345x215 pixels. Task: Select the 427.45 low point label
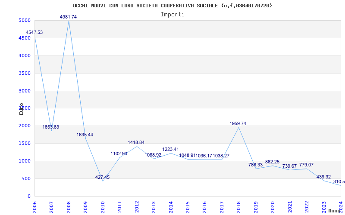[x=102, y=177]
